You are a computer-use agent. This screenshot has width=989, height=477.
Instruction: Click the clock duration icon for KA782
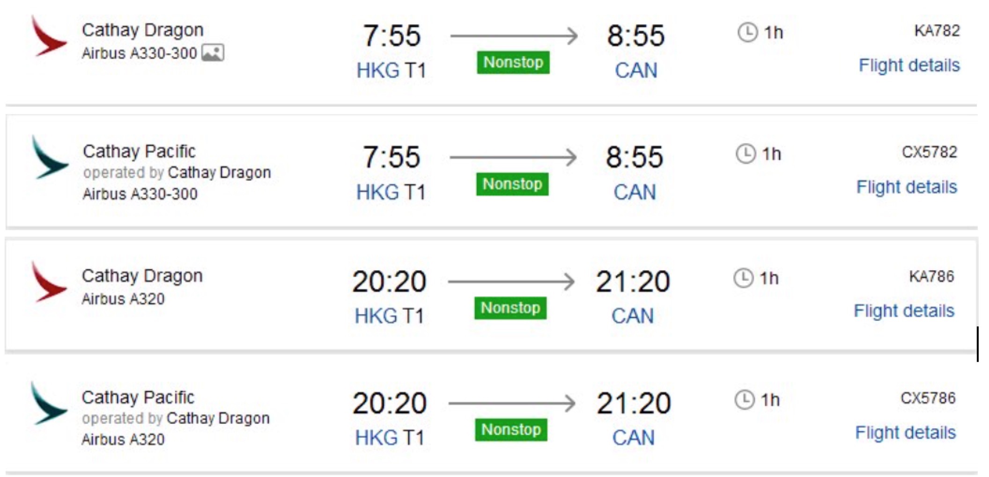747,33
